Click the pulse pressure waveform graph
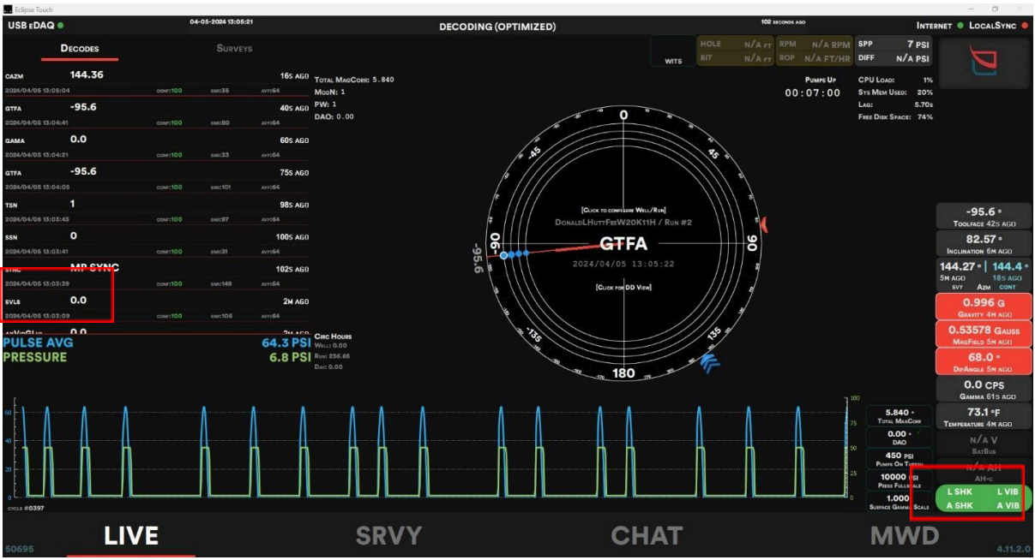The height and width of the screenshot is (560, 1035). 429,450
